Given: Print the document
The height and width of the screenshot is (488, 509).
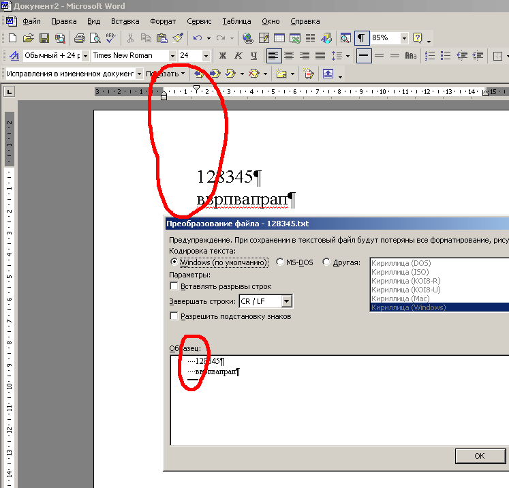Looking at the screenshot, I should (79, 38).
